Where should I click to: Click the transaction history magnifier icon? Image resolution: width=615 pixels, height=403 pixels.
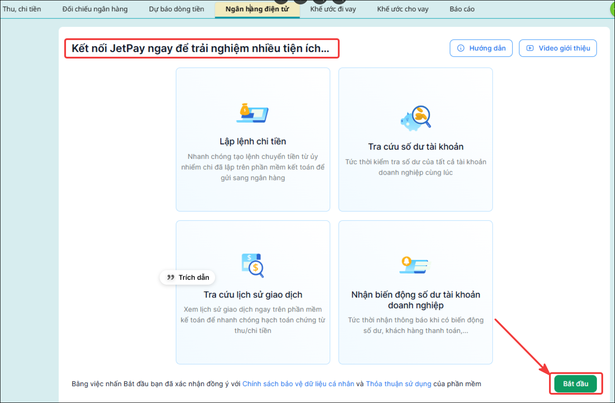[253, 266]
